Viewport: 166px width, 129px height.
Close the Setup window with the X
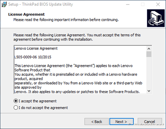[x=158, y=4]
